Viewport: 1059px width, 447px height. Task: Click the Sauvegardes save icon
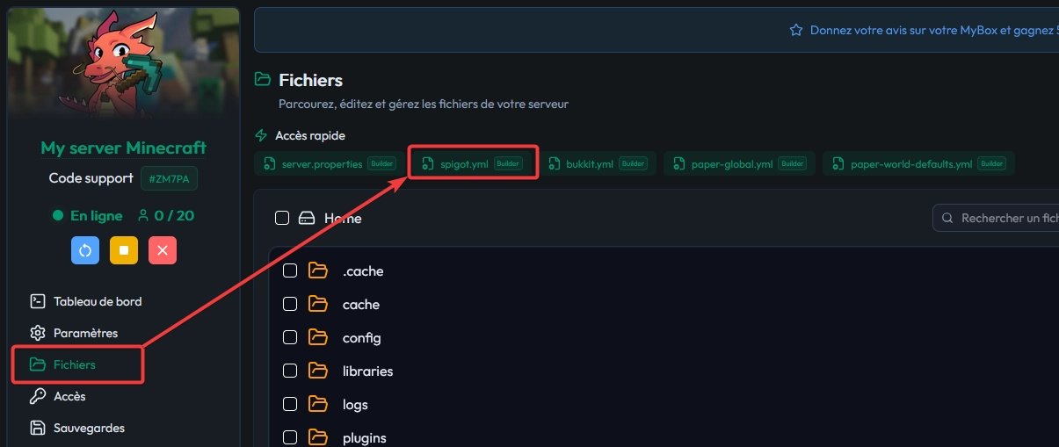[37, 428]
